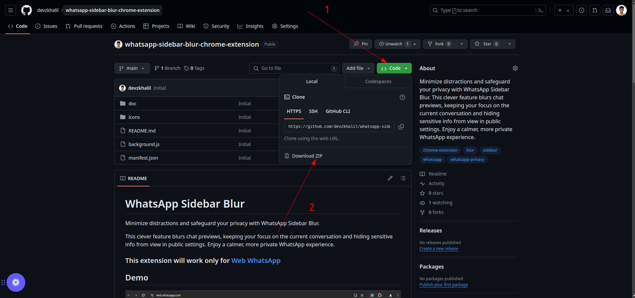
Task: Expand star lists dropdown arrow
Action: coord(510,44)
